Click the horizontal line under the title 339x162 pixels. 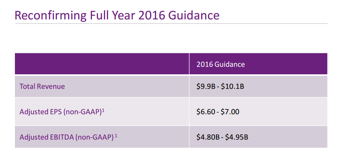[x=171, y=24]
